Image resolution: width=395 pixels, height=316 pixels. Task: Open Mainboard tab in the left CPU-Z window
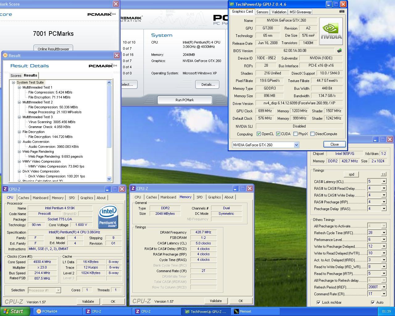tap(40, 198)
